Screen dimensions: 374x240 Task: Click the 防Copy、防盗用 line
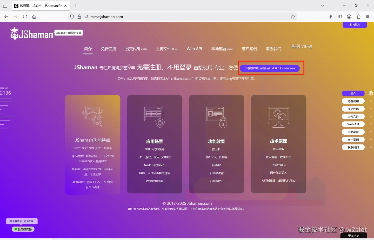(216, 157)
